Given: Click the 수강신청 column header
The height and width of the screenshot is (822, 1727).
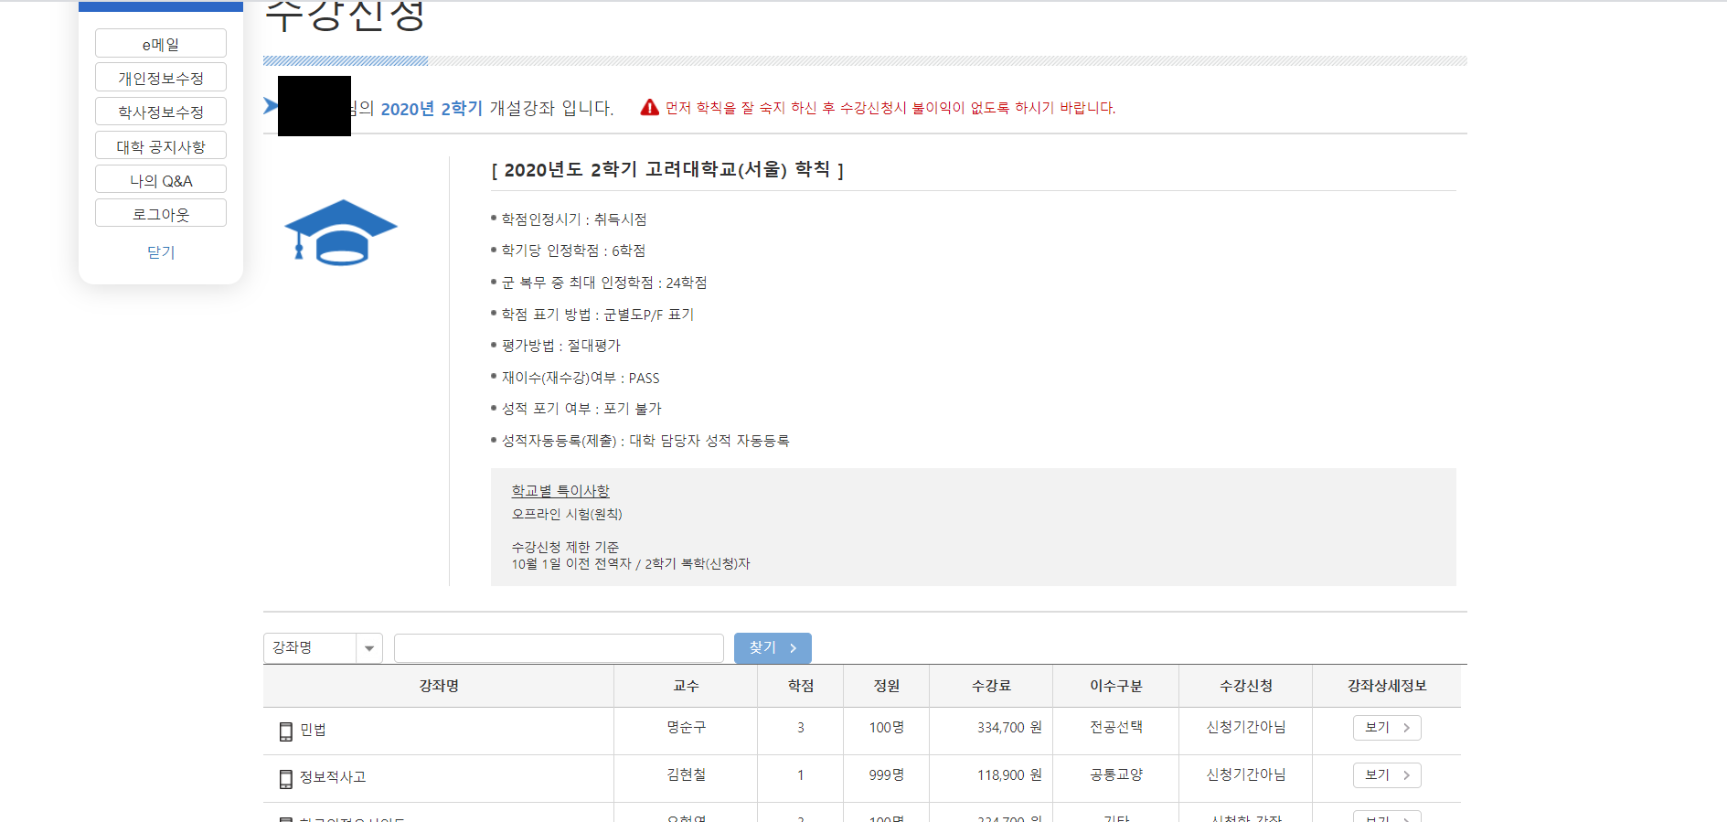Looking at the screenshot, I should 1246,686.
